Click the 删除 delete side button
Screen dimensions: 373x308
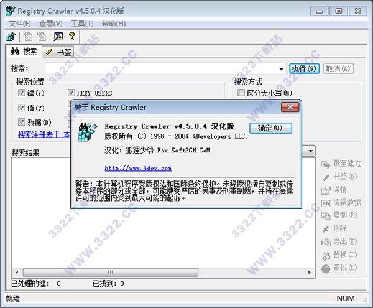[334, 229]
